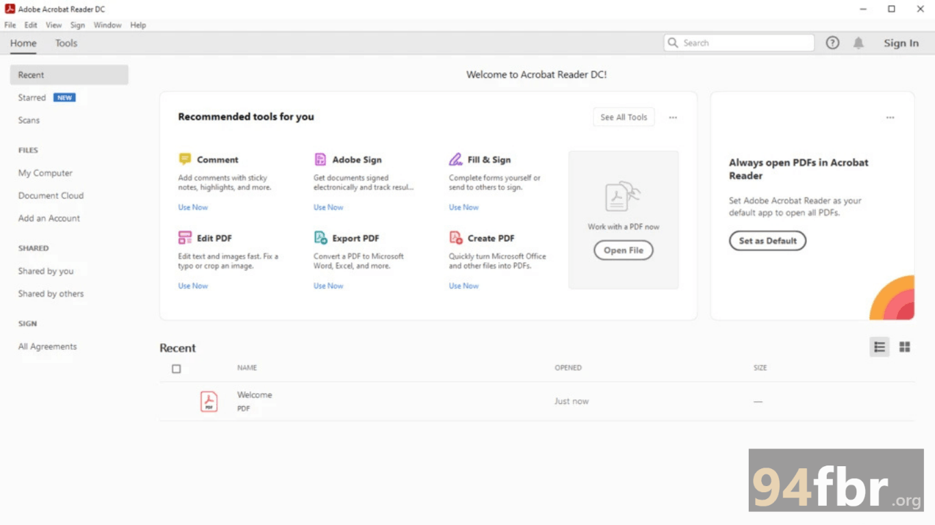
Task: Click the Adobe Sign tool icon
Action: click(320, 159)
